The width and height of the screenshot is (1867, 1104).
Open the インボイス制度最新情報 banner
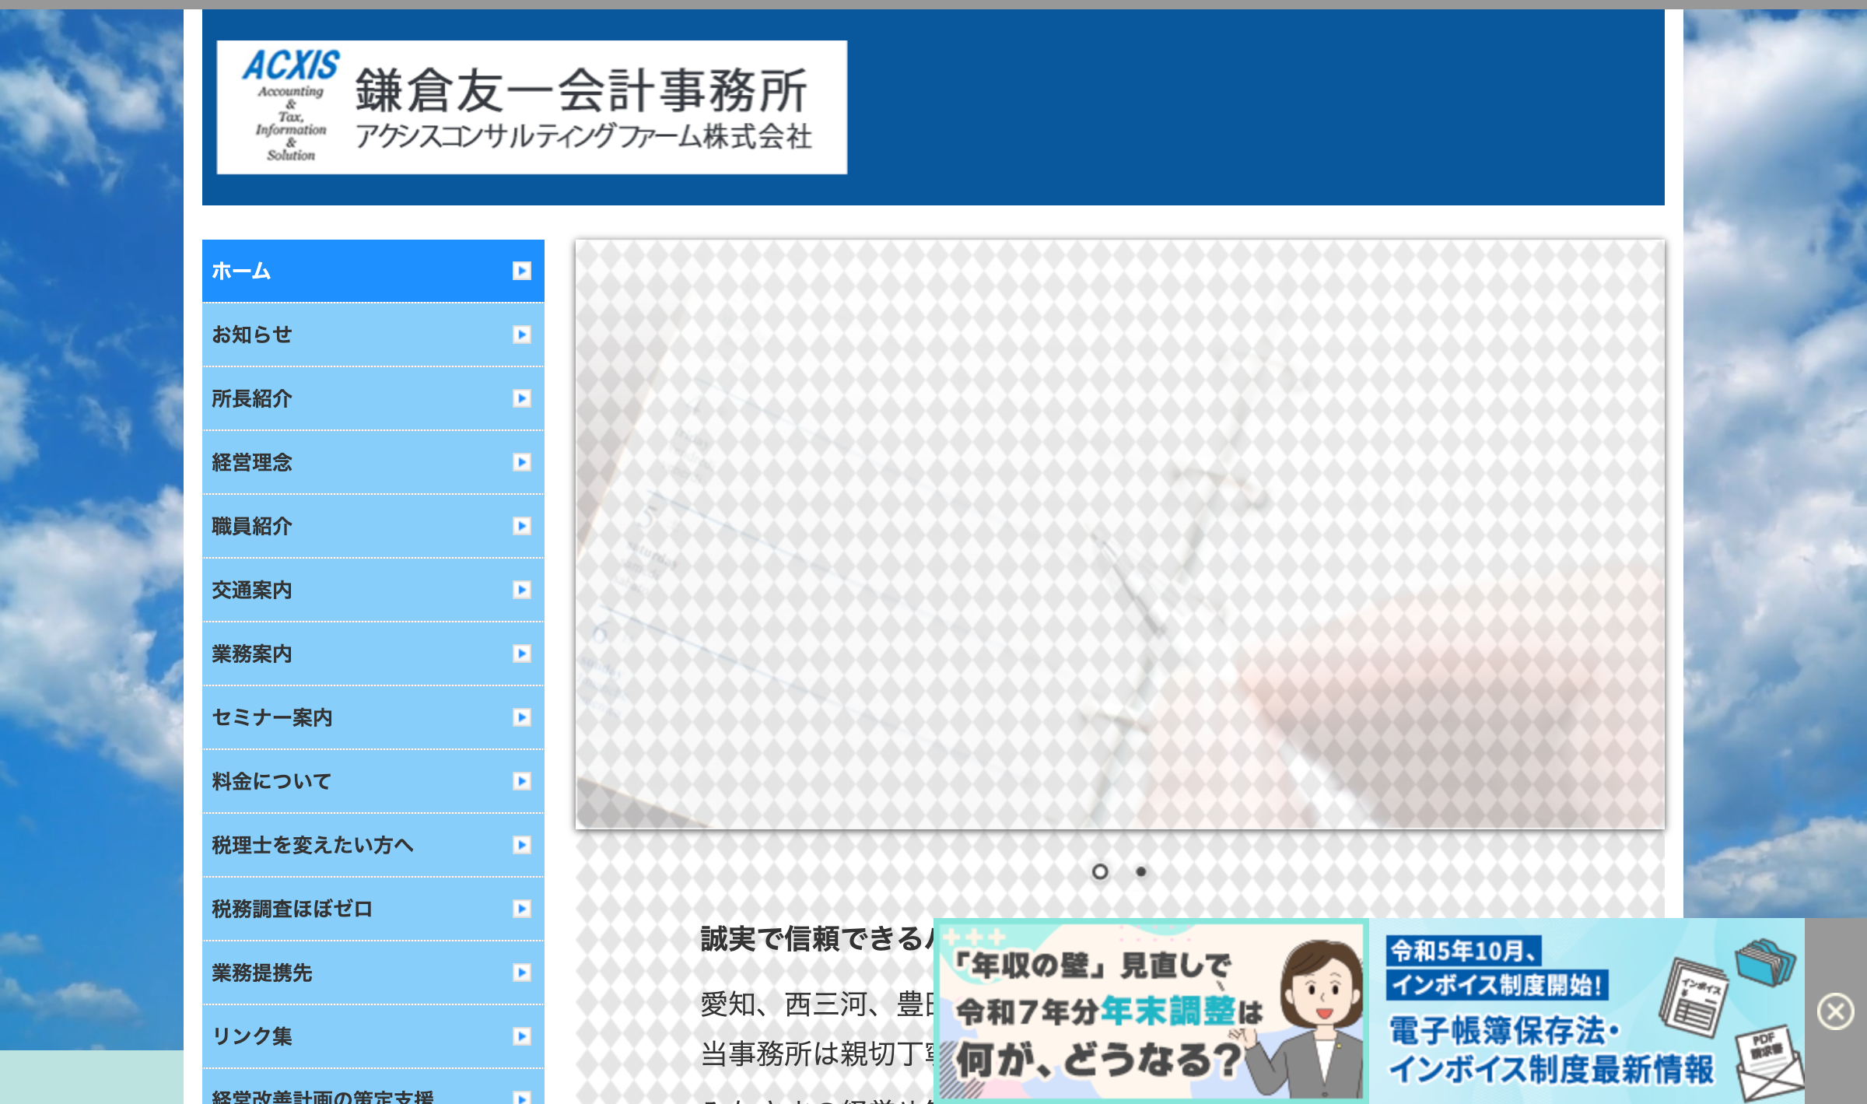[x=1587, y=1011]
